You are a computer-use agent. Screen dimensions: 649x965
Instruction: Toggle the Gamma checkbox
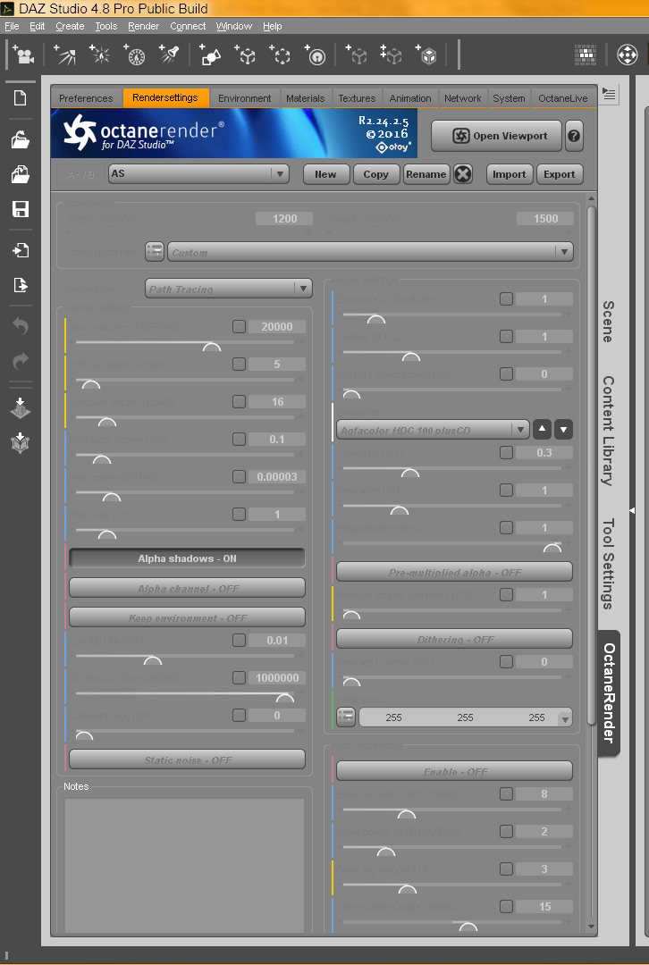pos(506,337)
